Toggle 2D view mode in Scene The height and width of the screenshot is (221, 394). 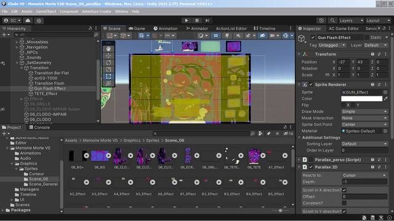tap(216, 36)
